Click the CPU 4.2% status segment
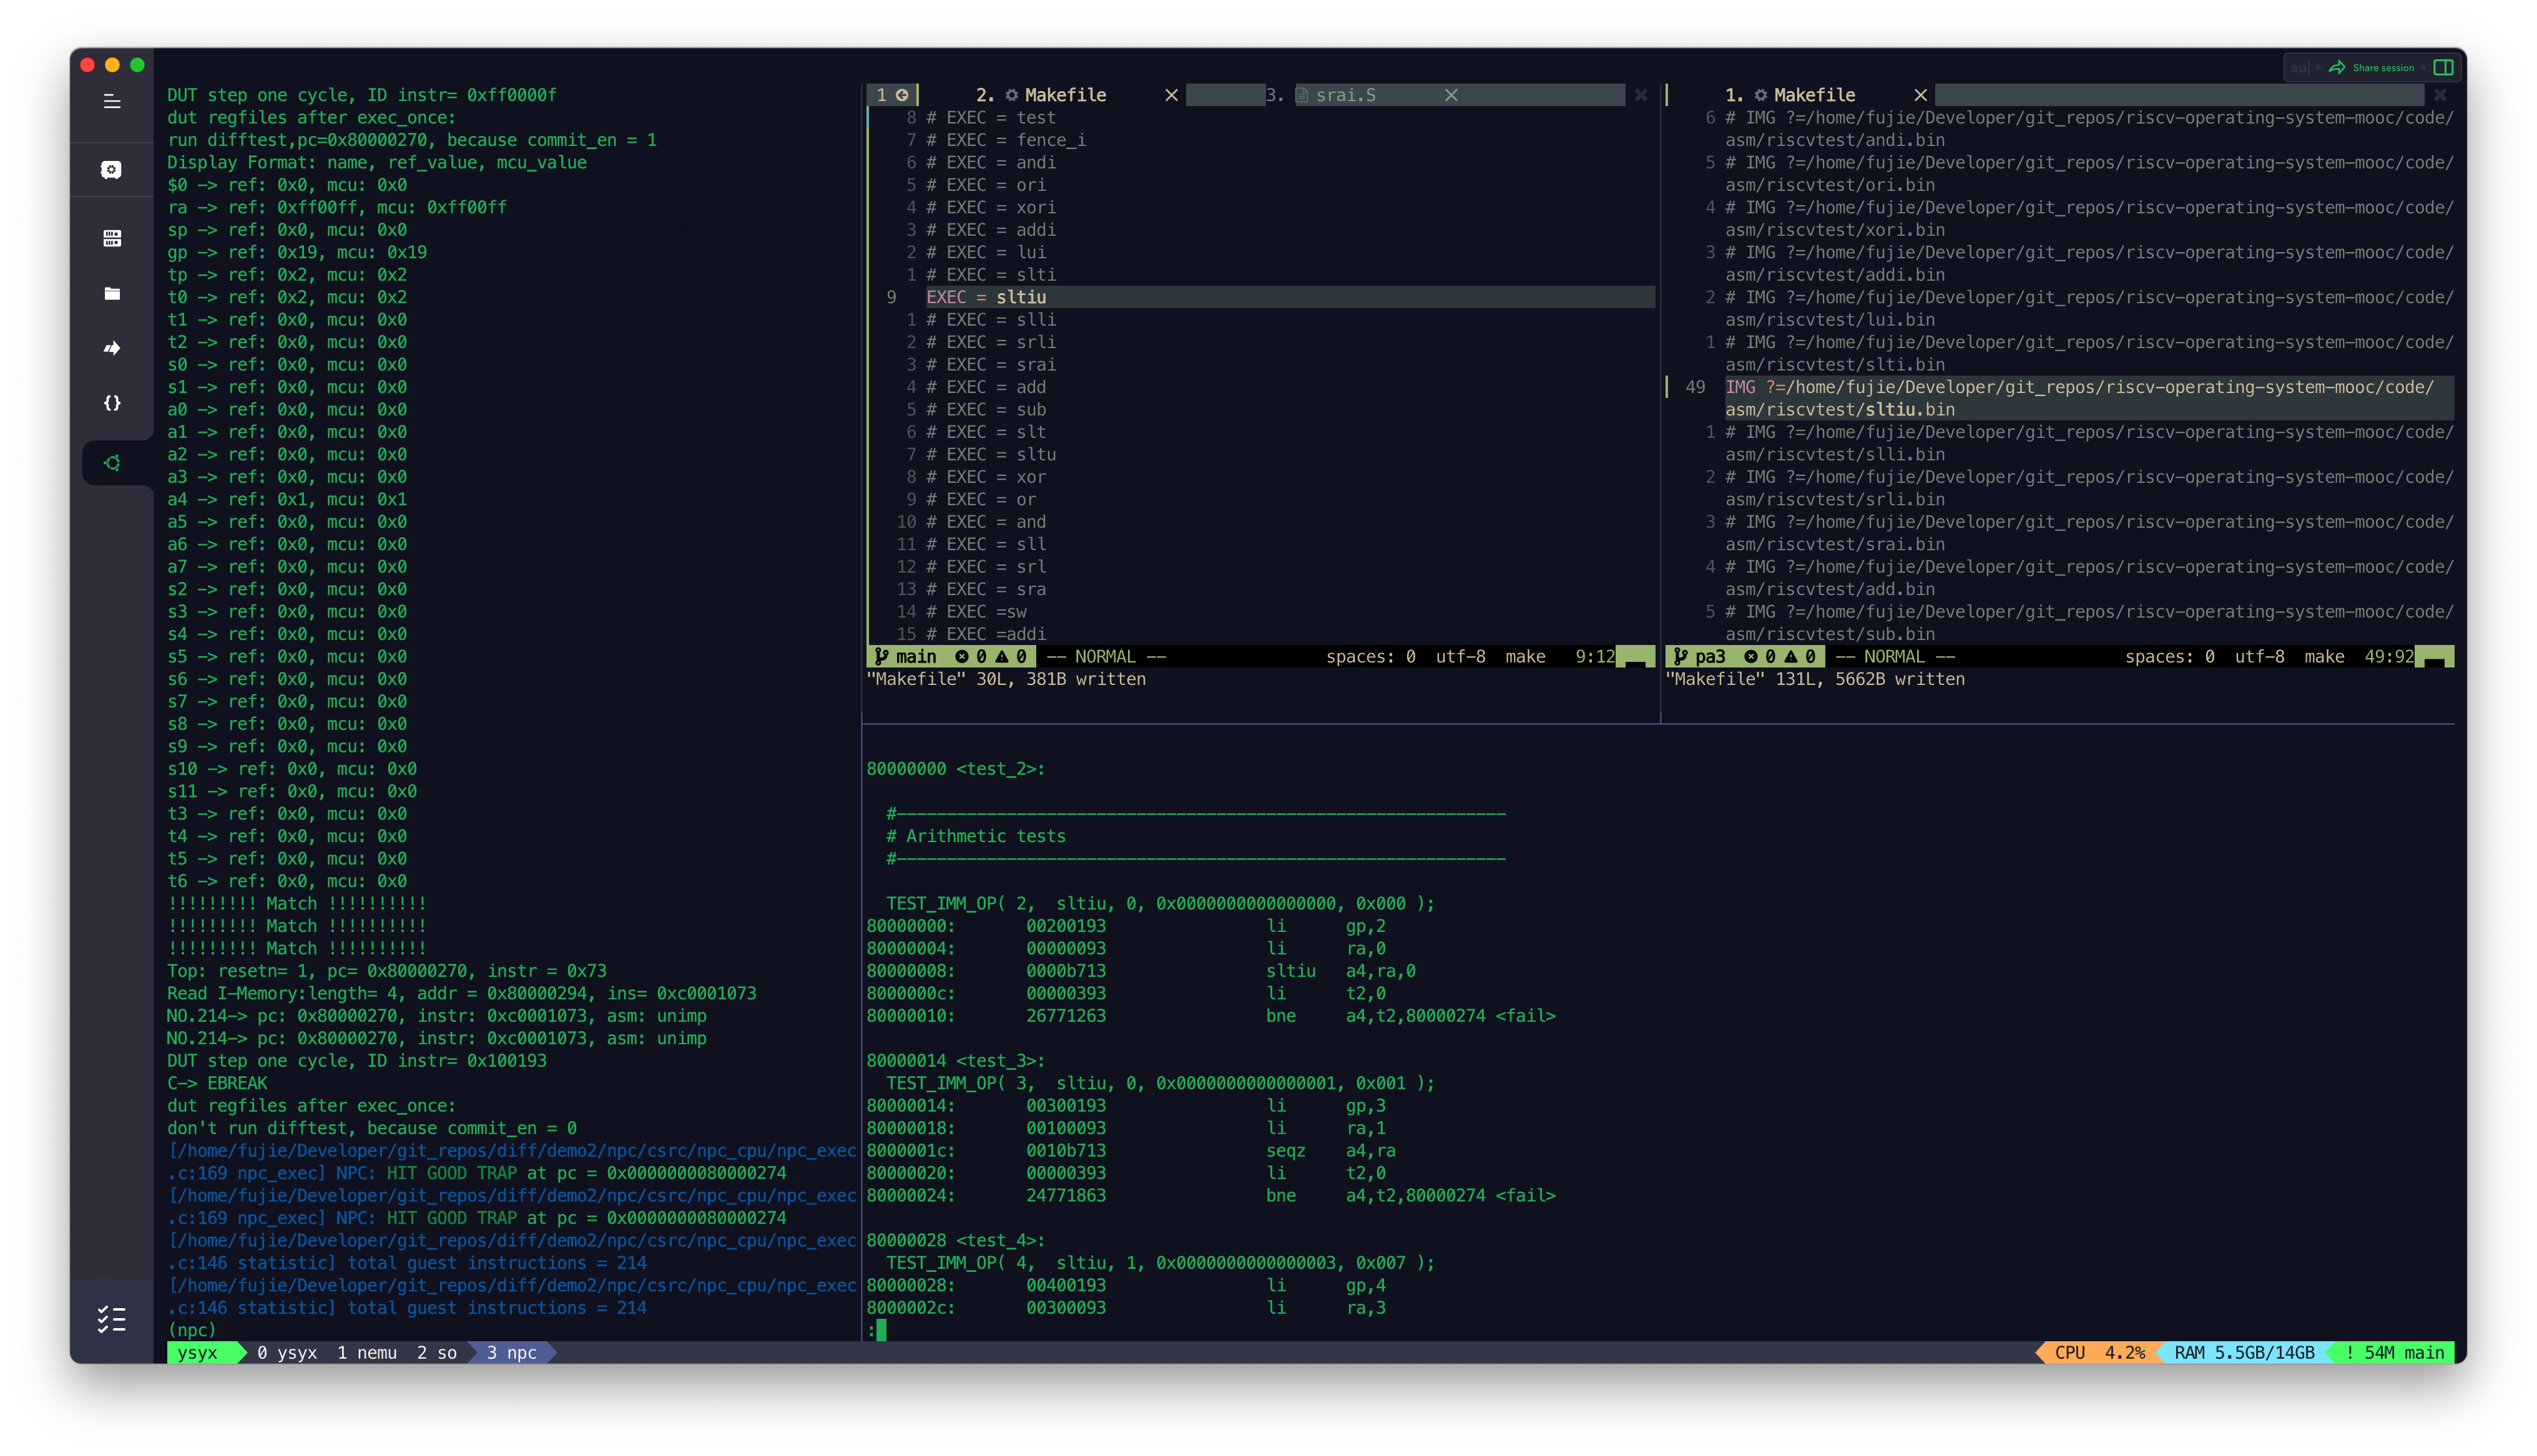The width and height of the screenshot is (2537, 1456). [x=2099, y=1352]
